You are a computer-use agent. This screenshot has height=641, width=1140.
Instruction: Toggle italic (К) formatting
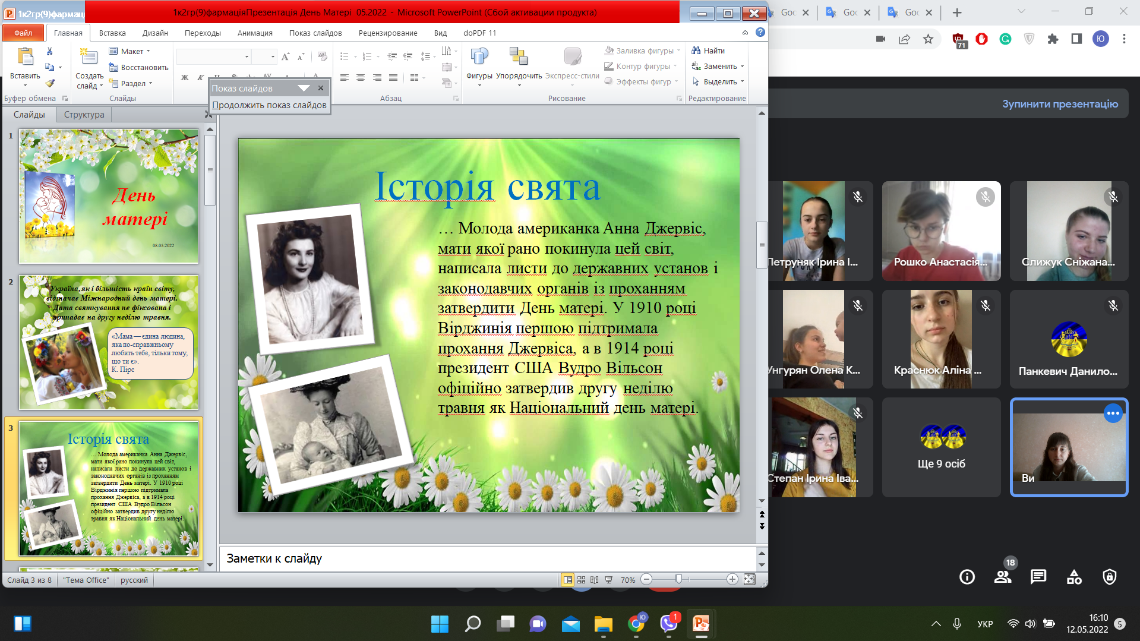[x=200, y=78]
